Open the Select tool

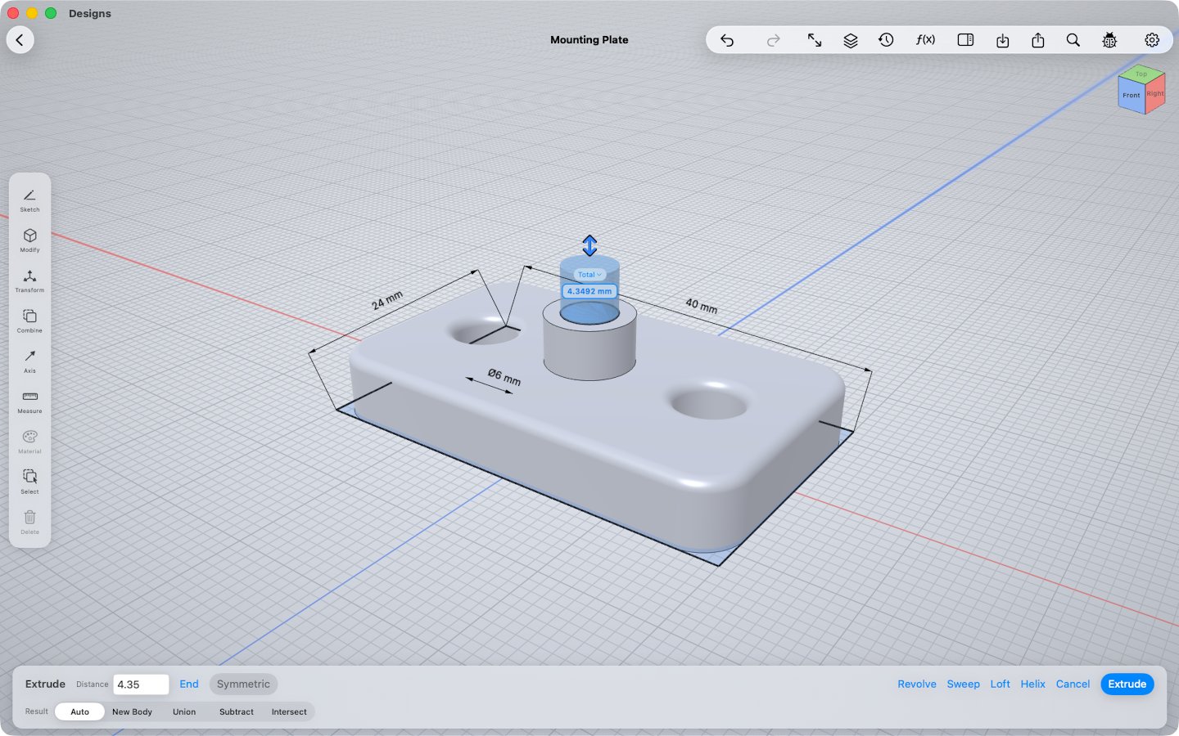[29, 482]
